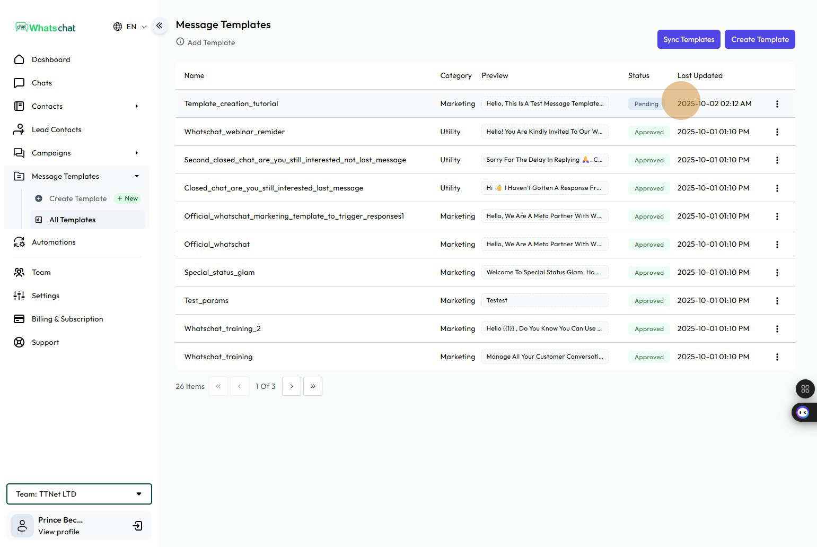This screenshot has width=817, height=547.
Task: Open the Team: TTNet LTD selector
Action: [79, 494]
